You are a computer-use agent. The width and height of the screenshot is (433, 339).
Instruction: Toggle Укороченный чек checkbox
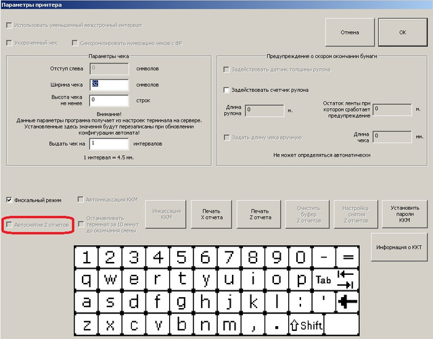click(x=9, y=43)
